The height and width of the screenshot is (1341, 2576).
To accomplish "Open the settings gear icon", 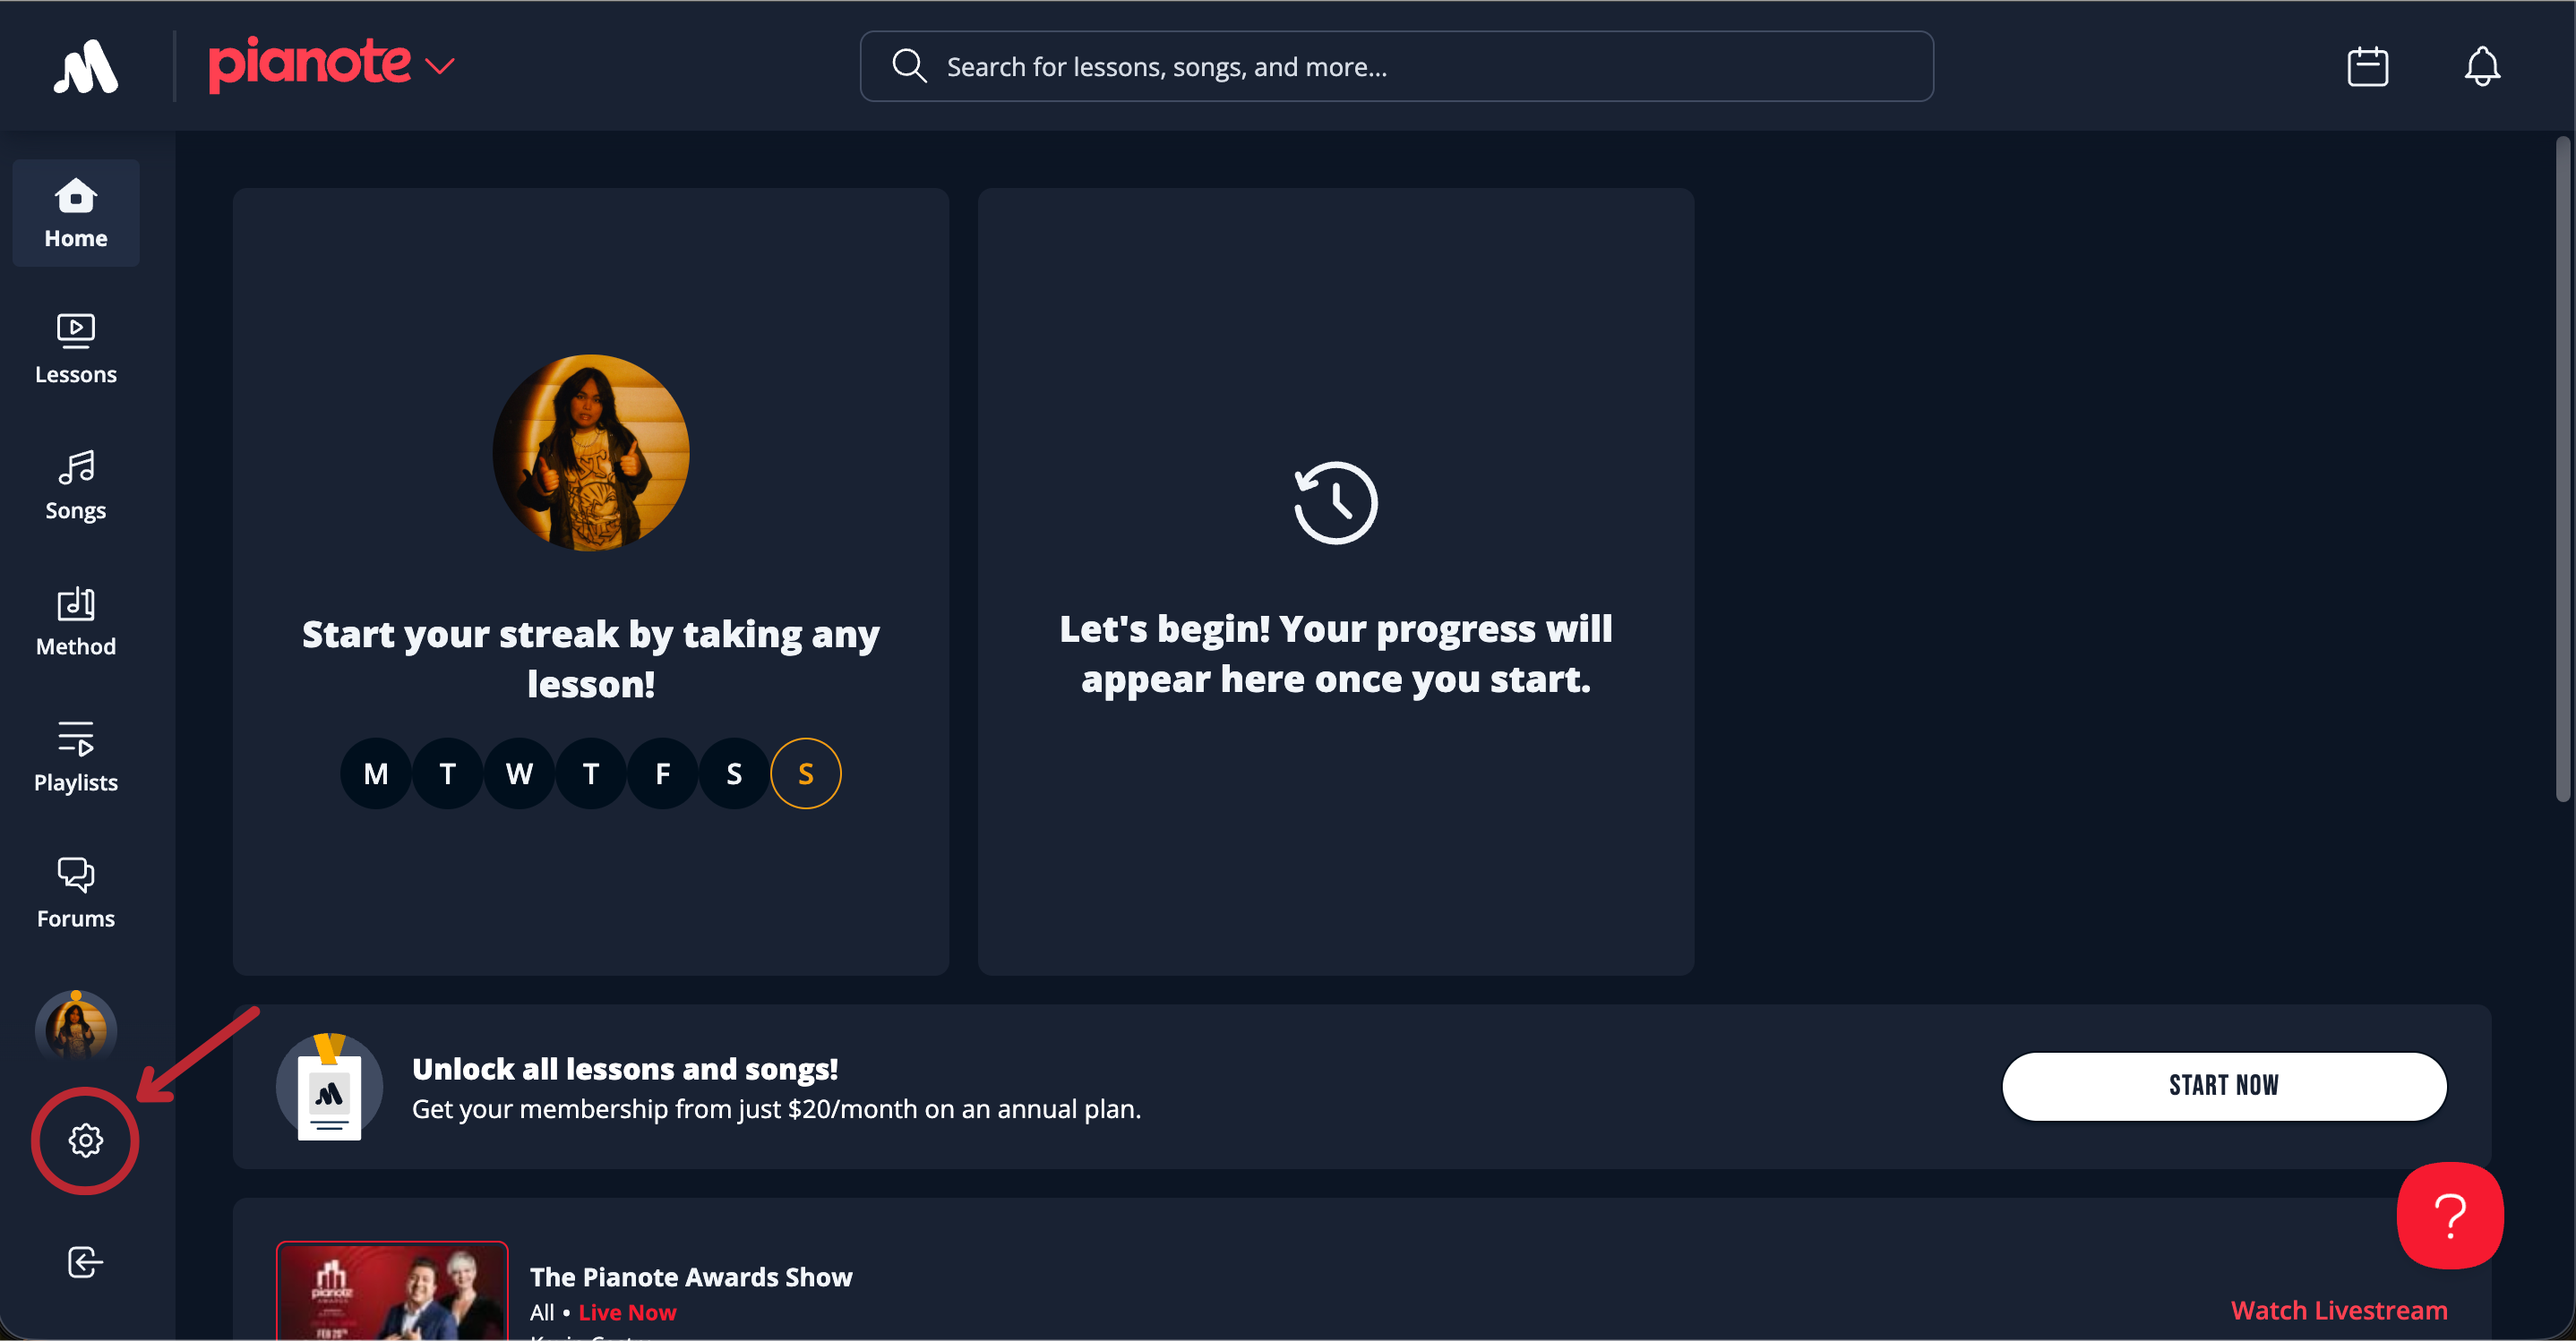I will pyautogui.click(x=86, y=1140).
